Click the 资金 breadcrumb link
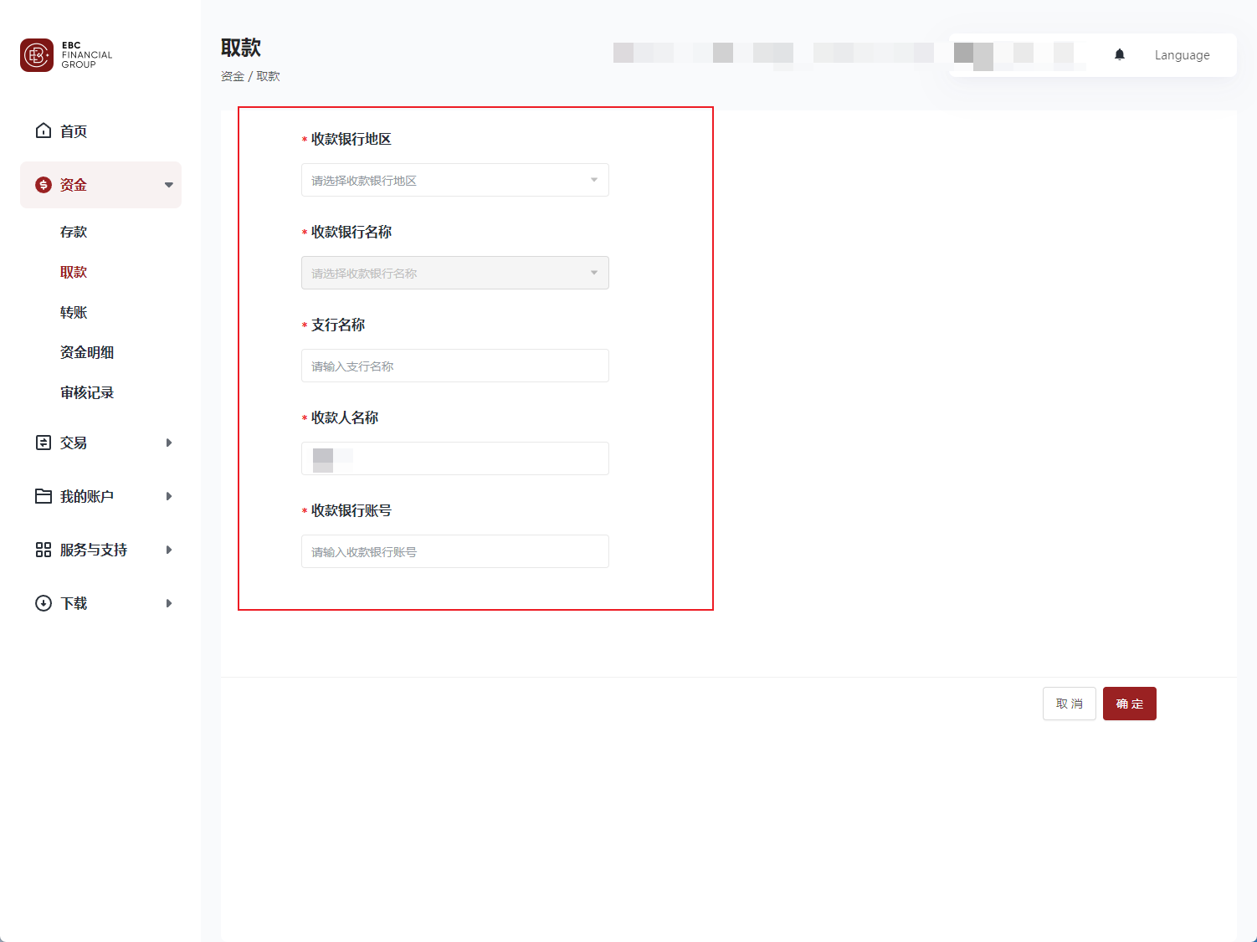 click(x=233, y=76)
